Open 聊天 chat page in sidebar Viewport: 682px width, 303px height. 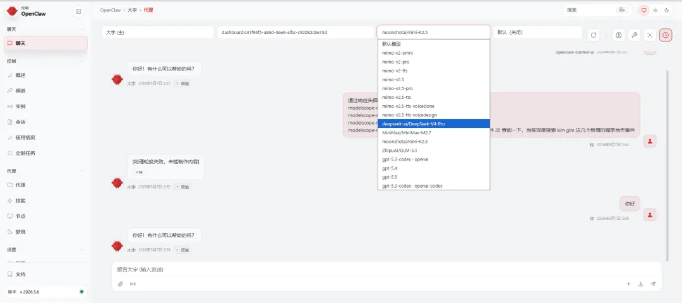click(x=45, y=43)
